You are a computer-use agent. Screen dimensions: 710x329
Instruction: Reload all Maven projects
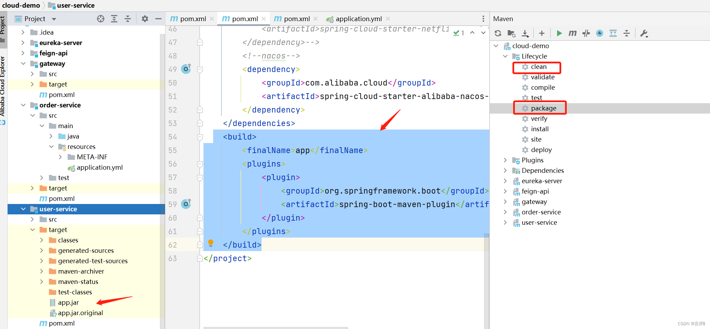498,33
